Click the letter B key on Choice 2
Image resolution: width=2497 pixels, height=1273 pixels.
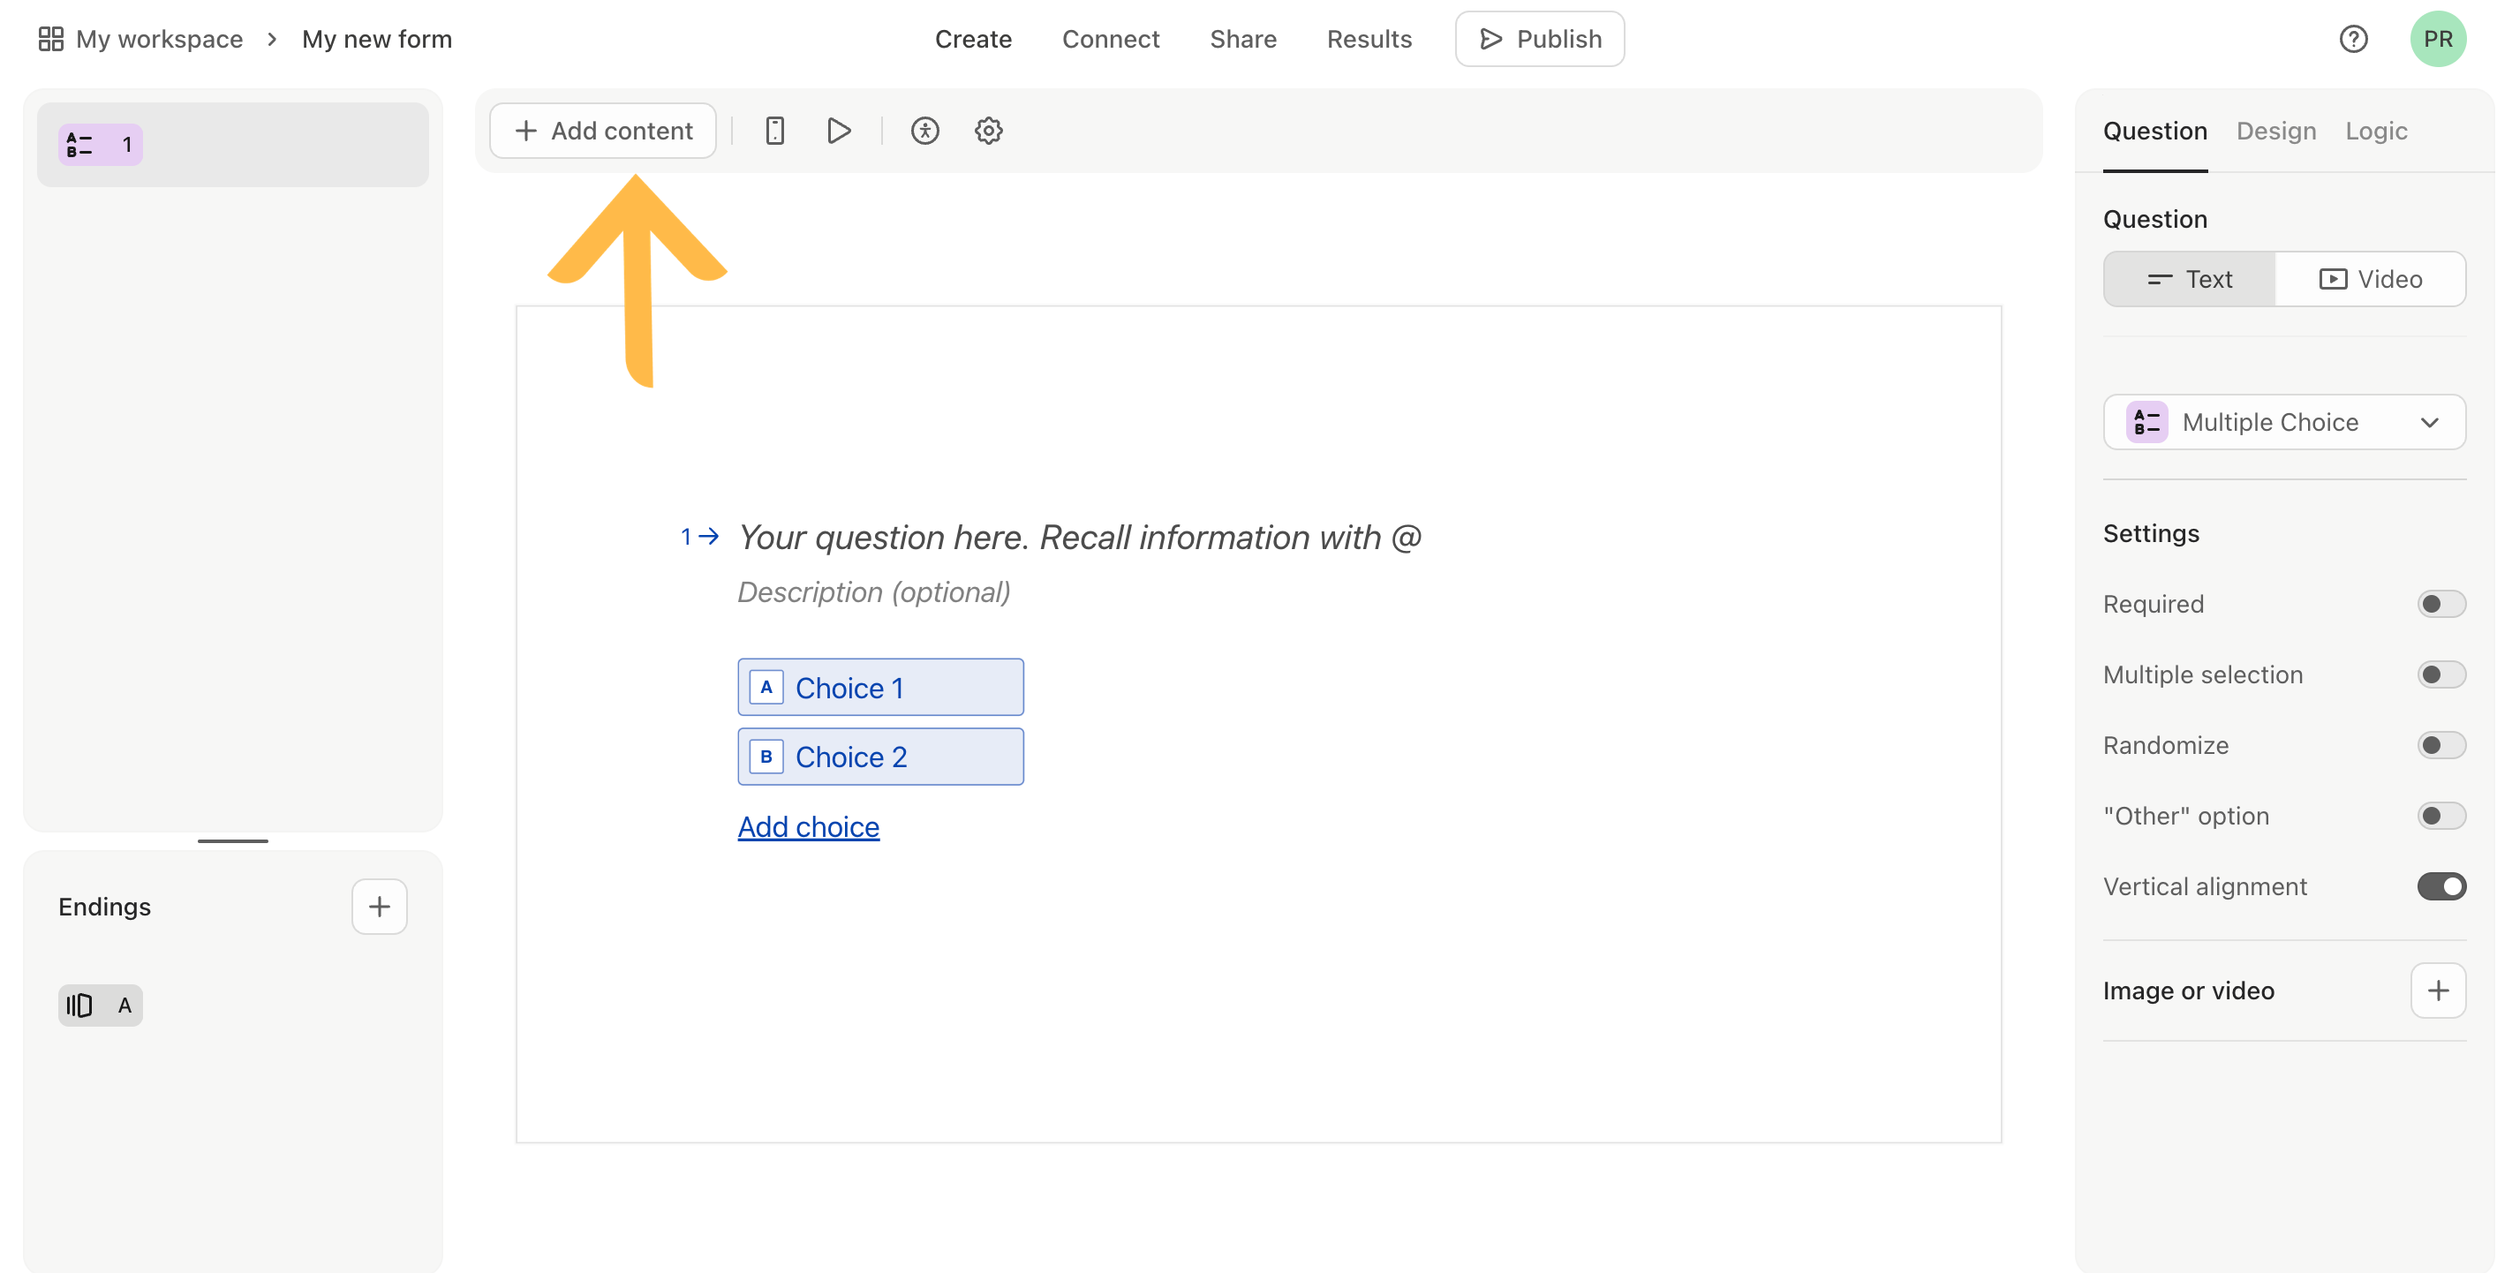click(x=766, y=756)
